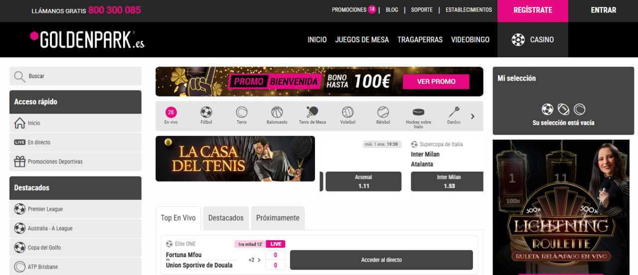Open Promociones Deportivas in sidebar
Image resolution: width=638 pixels, height=275 pixels.
tap(75, 162)
